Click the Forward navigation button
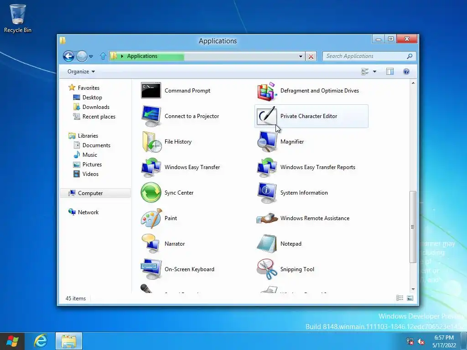This screenshot has width=467, height=350. click(x=82, y=56)
